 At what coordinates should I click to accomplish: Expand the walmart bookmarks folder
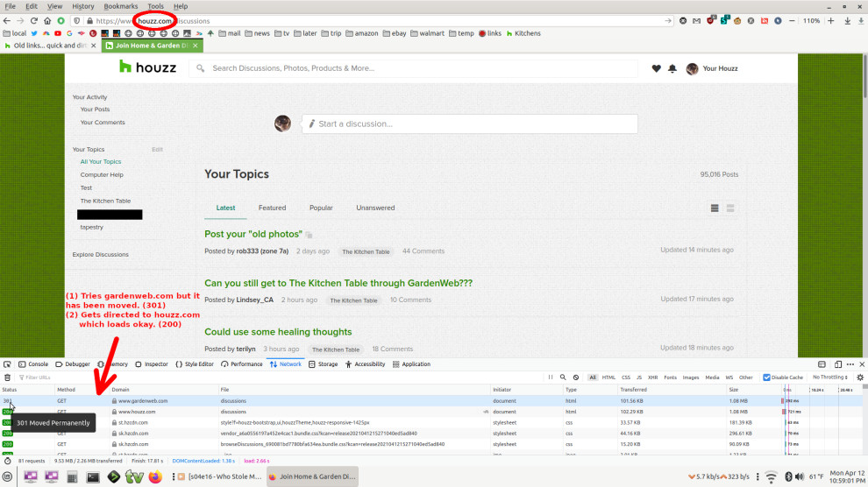(427, 33)
